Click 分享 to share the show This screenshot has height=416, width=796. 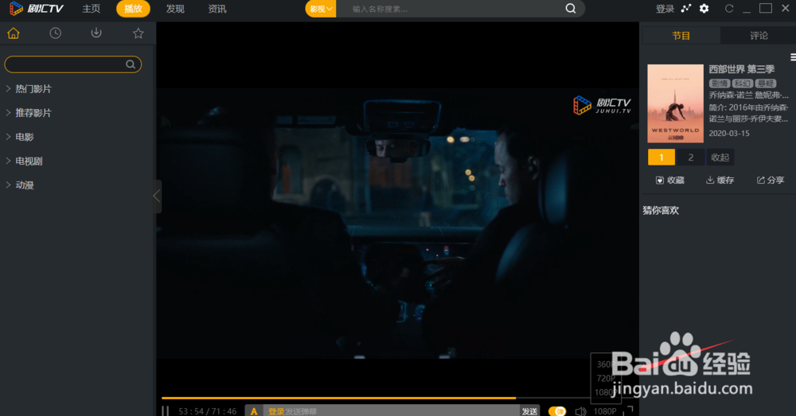point(771,180)
